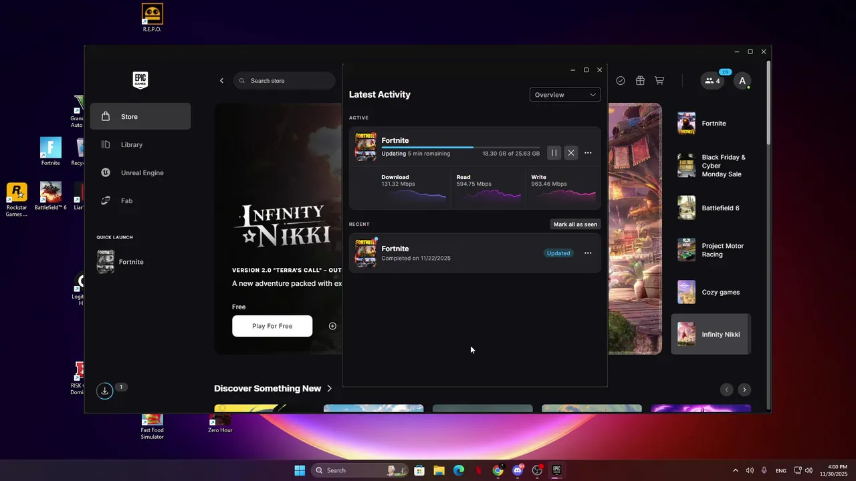Select Cozy games carousel item

711,292
